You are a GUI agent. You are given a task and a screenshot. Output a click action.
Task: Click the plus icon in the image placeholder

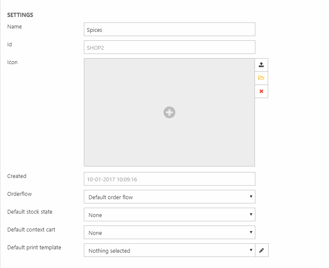pos(169,112)
